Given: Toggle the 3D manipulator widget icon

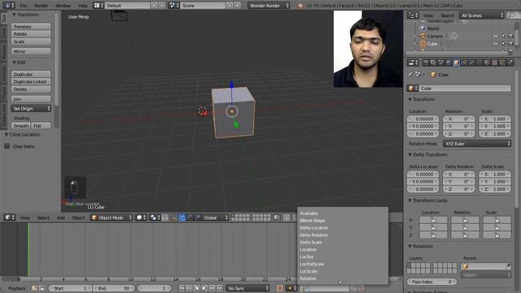Looking at the screenshot, I should click(174, 217).
